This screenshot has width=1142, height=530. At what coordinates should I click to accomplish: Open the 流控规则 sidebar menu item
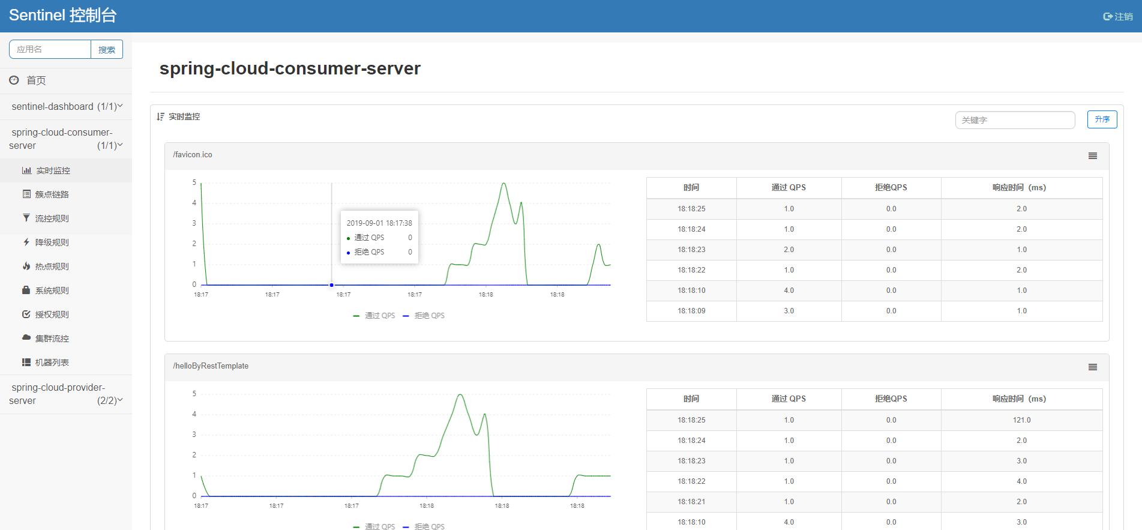pos(66,218)
